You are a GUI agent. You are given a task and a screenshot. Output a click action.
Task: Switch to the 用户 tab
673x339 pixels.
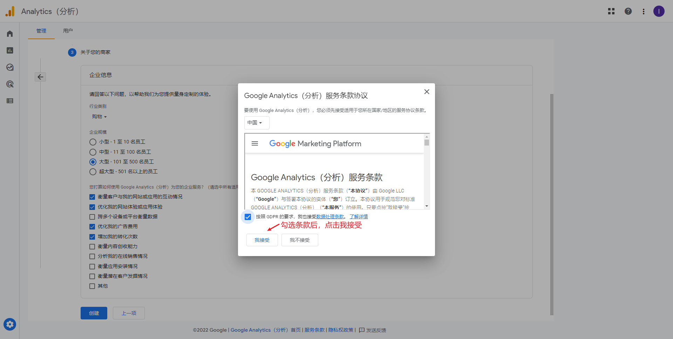(68, 31)
